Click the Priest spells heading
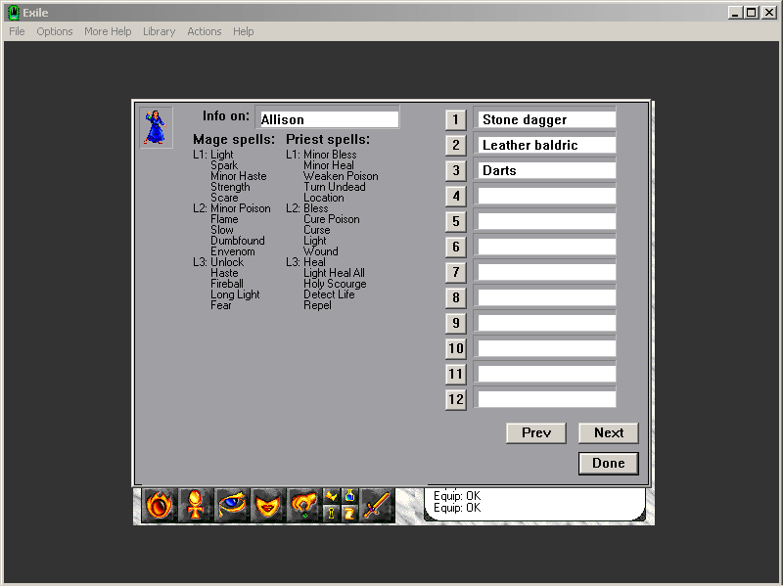This screenshot has height=587, width=783. 328,139
